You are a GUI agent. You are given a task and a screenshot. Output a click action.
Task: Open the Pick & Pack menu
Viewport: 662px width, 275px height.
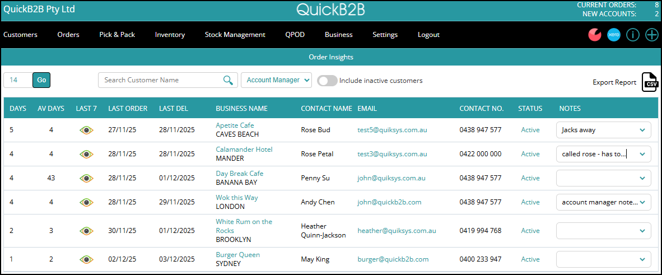[x=117, y=35]
